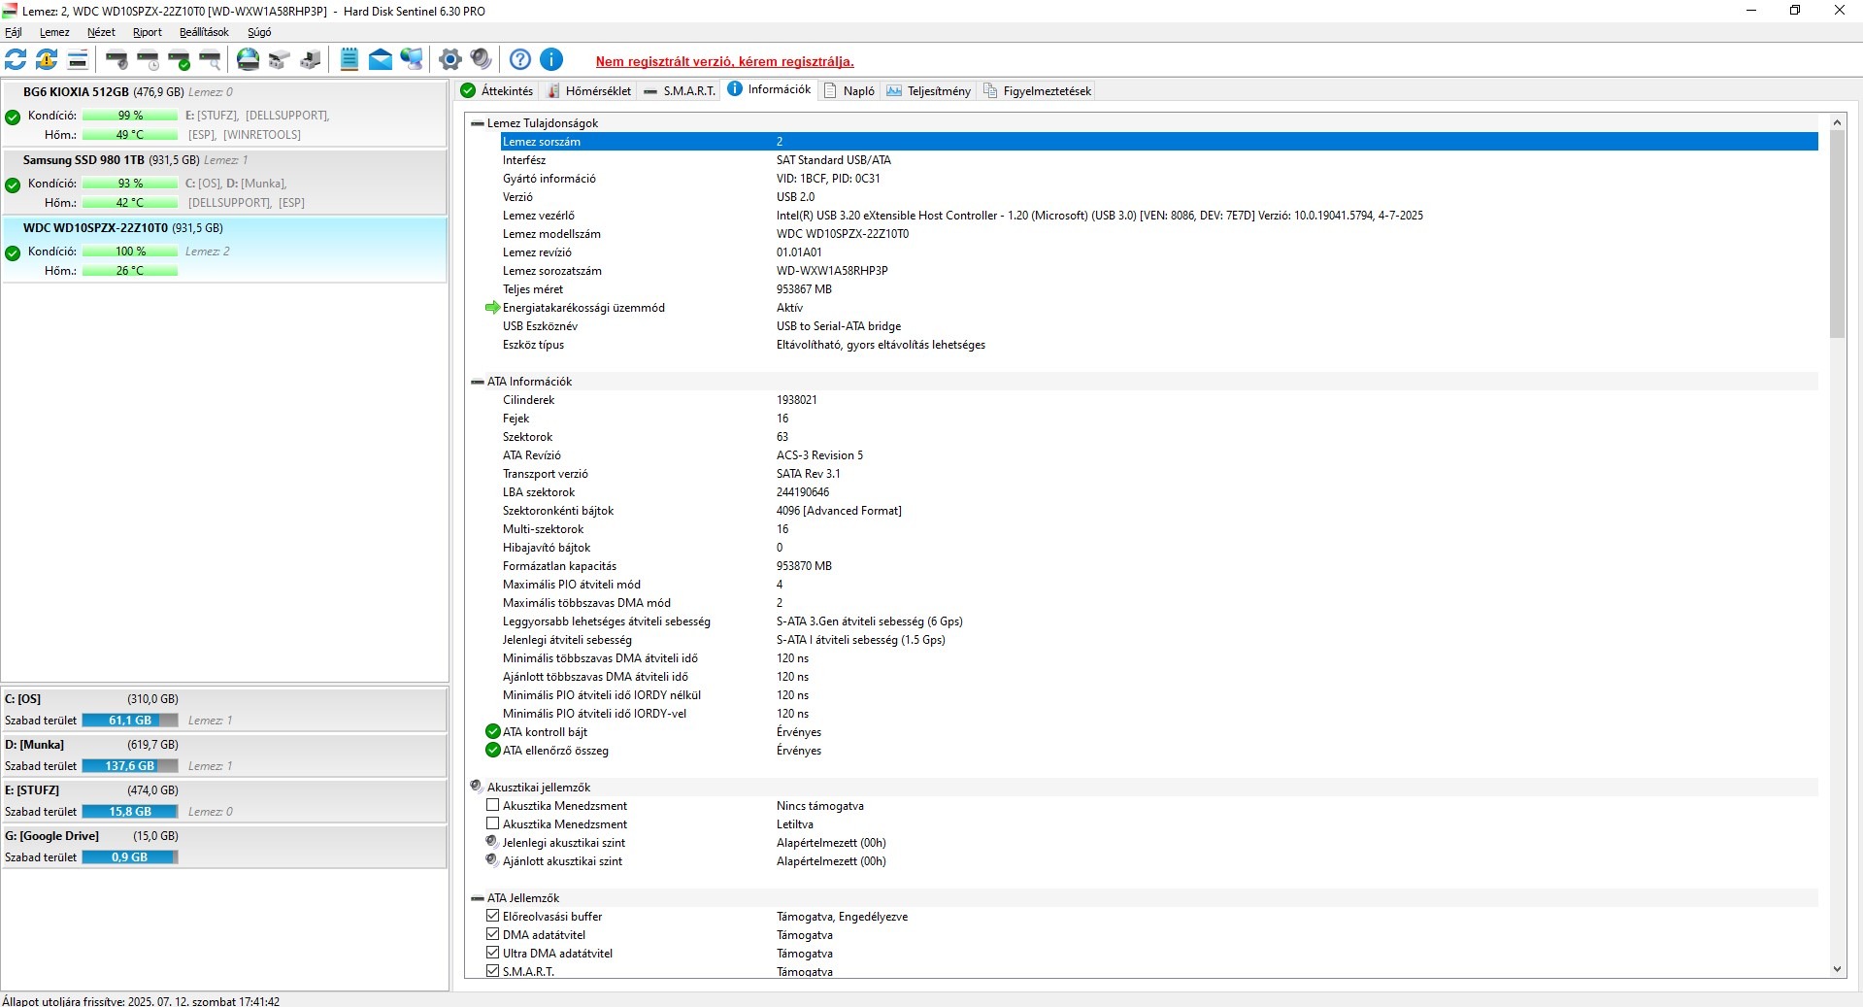Image resolution: width=1863 pixels, height=1007 pixels.
Task: Click the Samsung 93 % condition bar
Action: click(130, 184)
